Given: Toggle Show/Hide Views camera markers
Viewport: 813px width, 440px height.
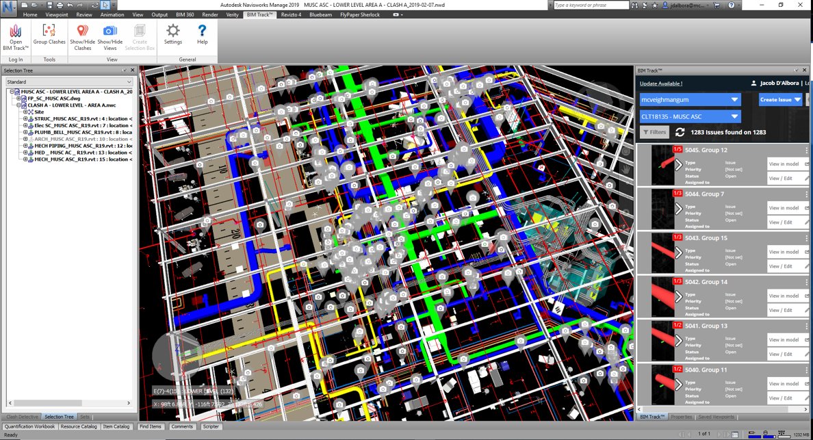Looking at the screenshot, I should [110, 37].
